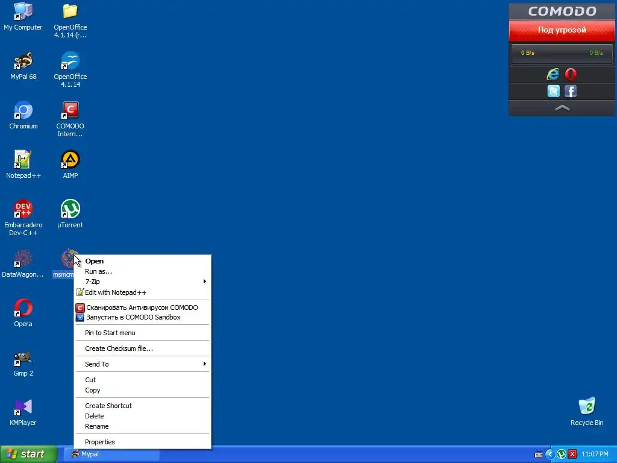Viewport: 617px width, 463px height.
Task: Launch Opera from the COMODO widget
Action: click(571, 74)
